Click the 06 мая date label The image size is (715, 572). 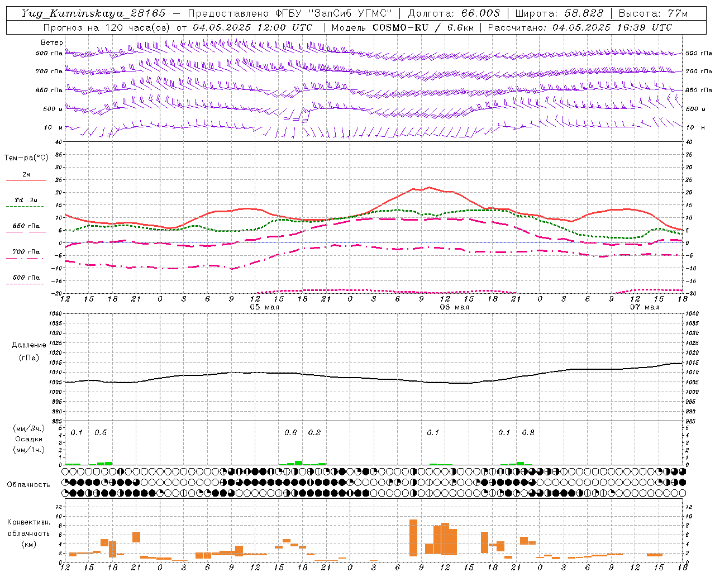455,307
